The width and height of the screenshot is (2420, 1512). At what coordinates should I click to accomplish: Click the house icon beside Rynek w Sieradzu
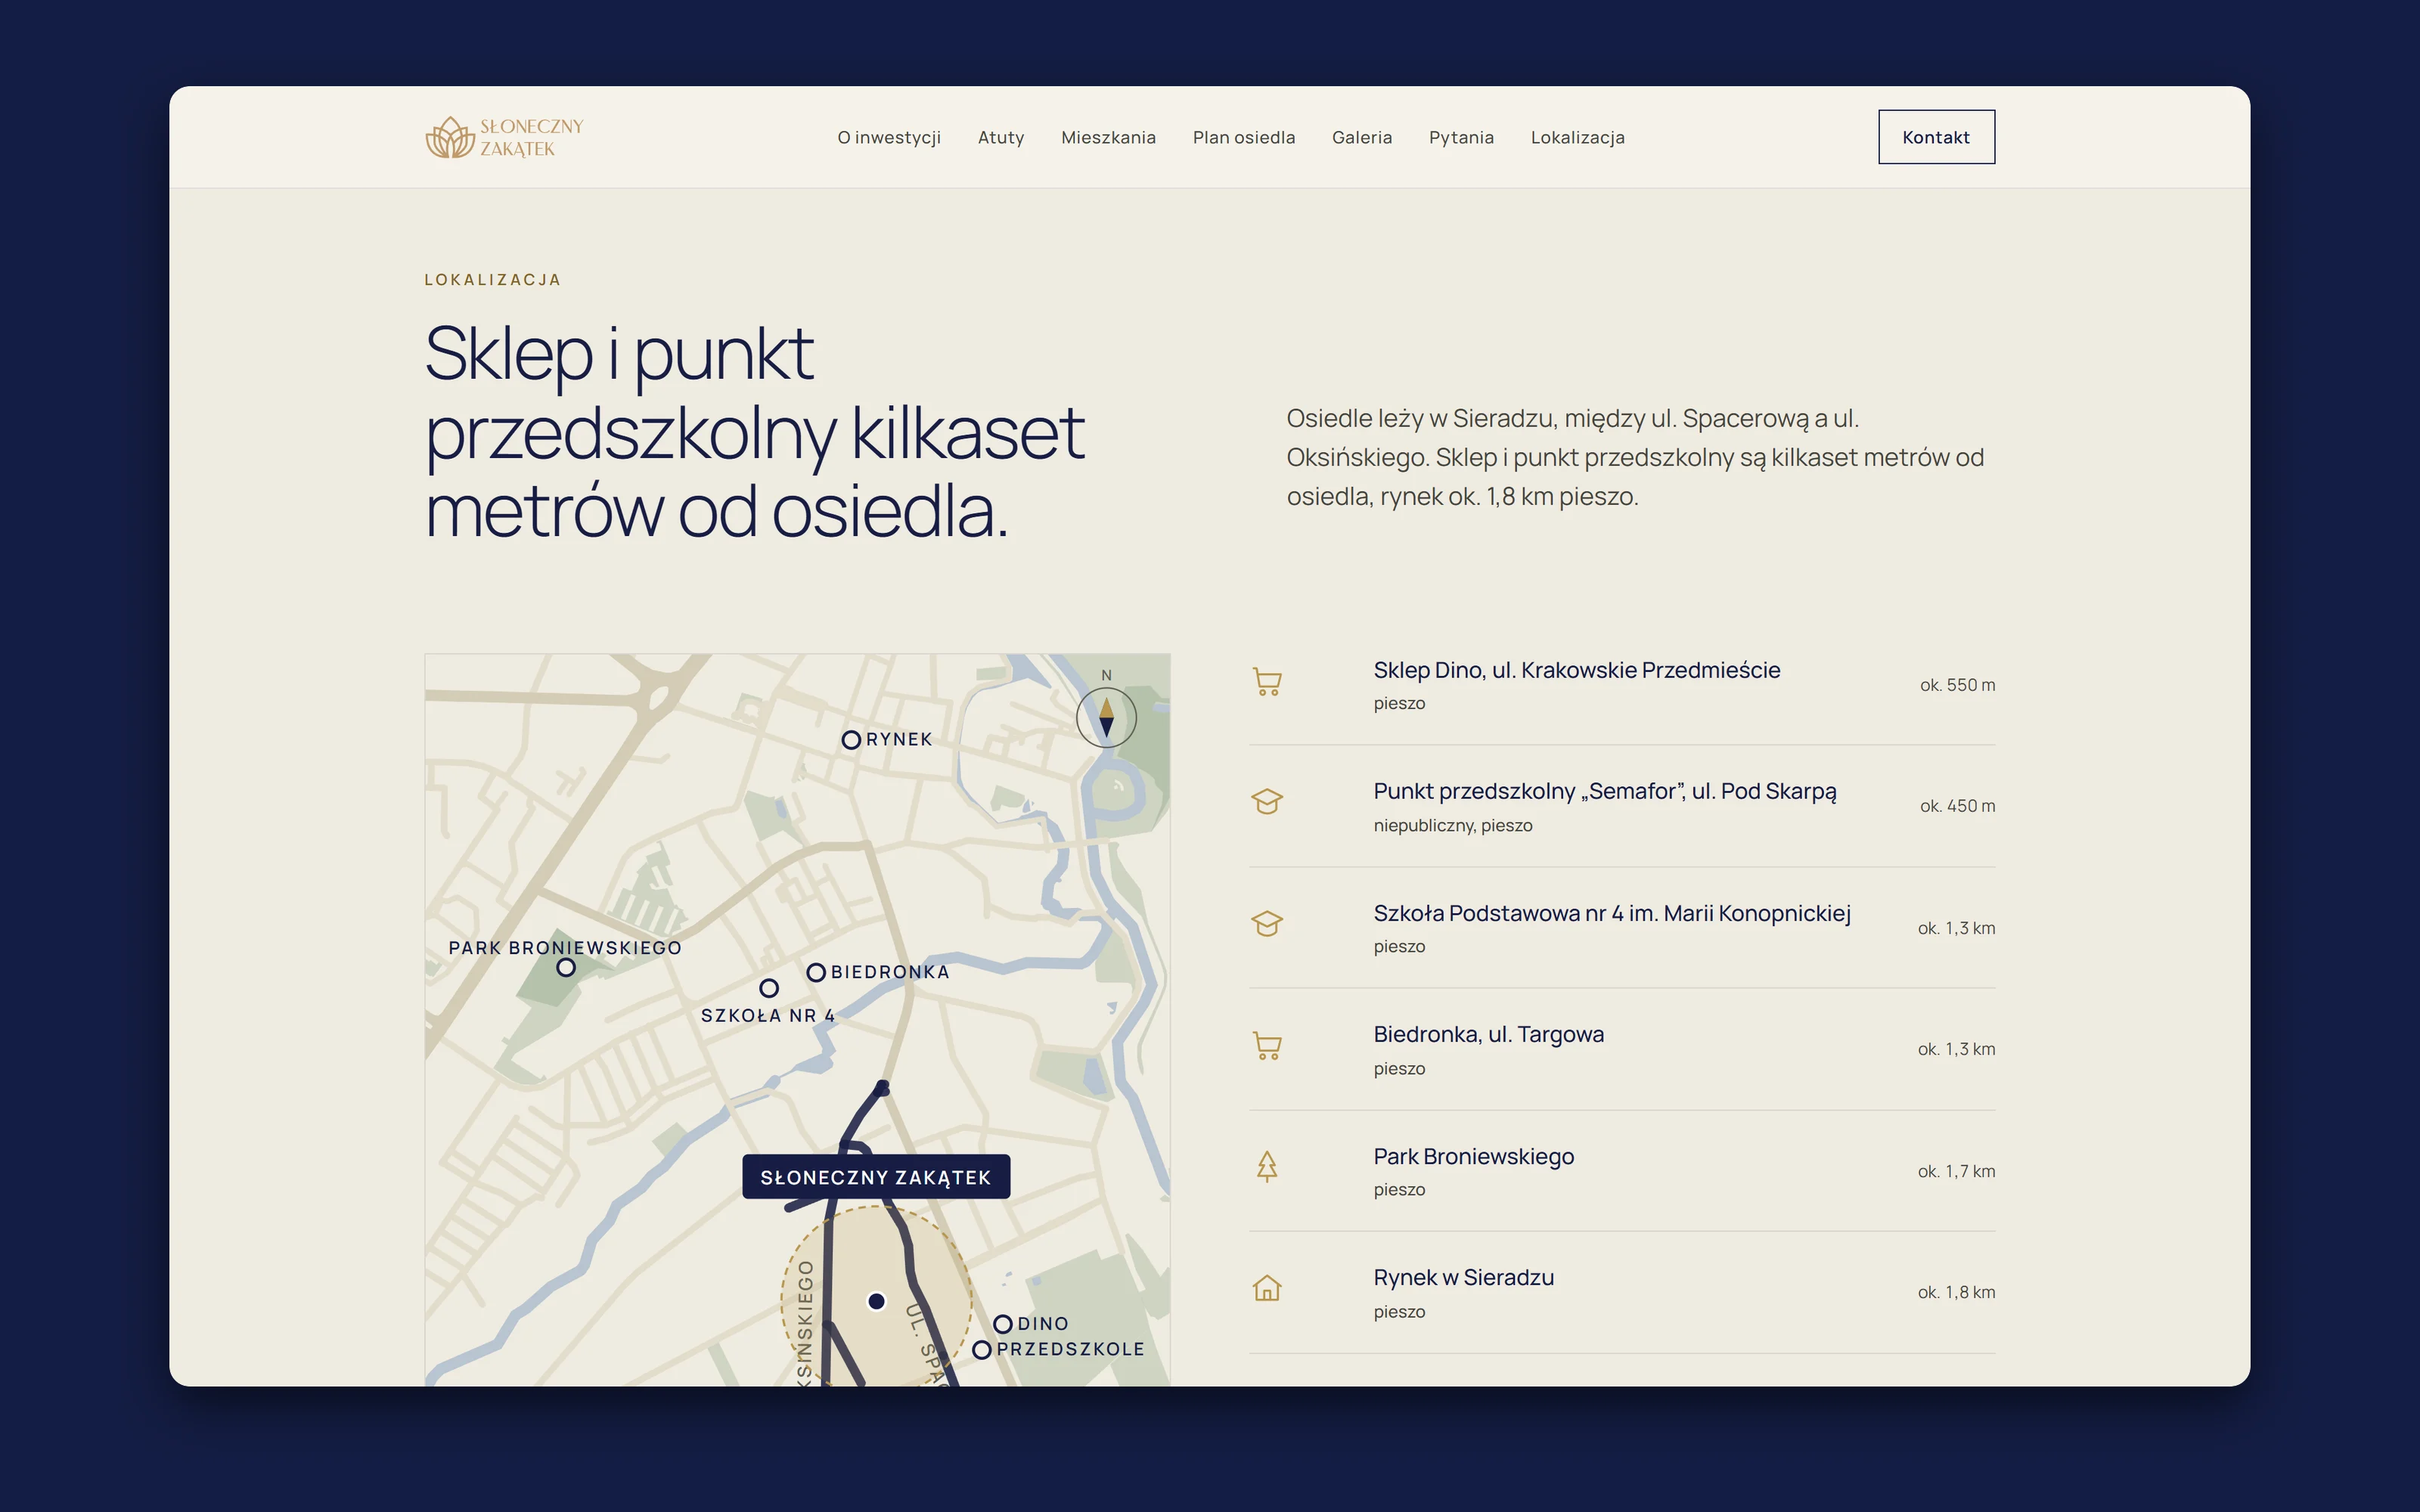click(1267, 1288)
